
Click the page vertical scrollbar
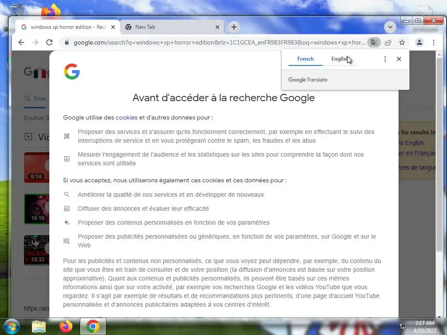click(439, 154)
